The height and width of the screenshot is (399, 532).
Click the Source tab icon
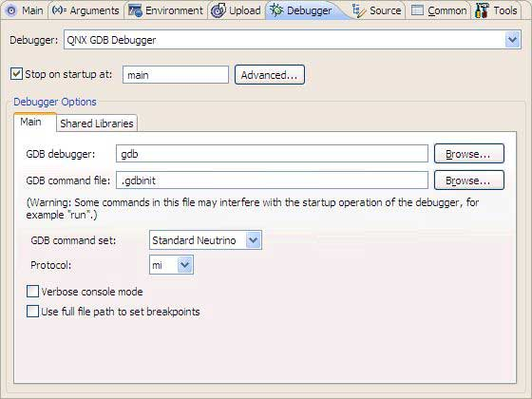pyautogui.click(x=359, y=10)
